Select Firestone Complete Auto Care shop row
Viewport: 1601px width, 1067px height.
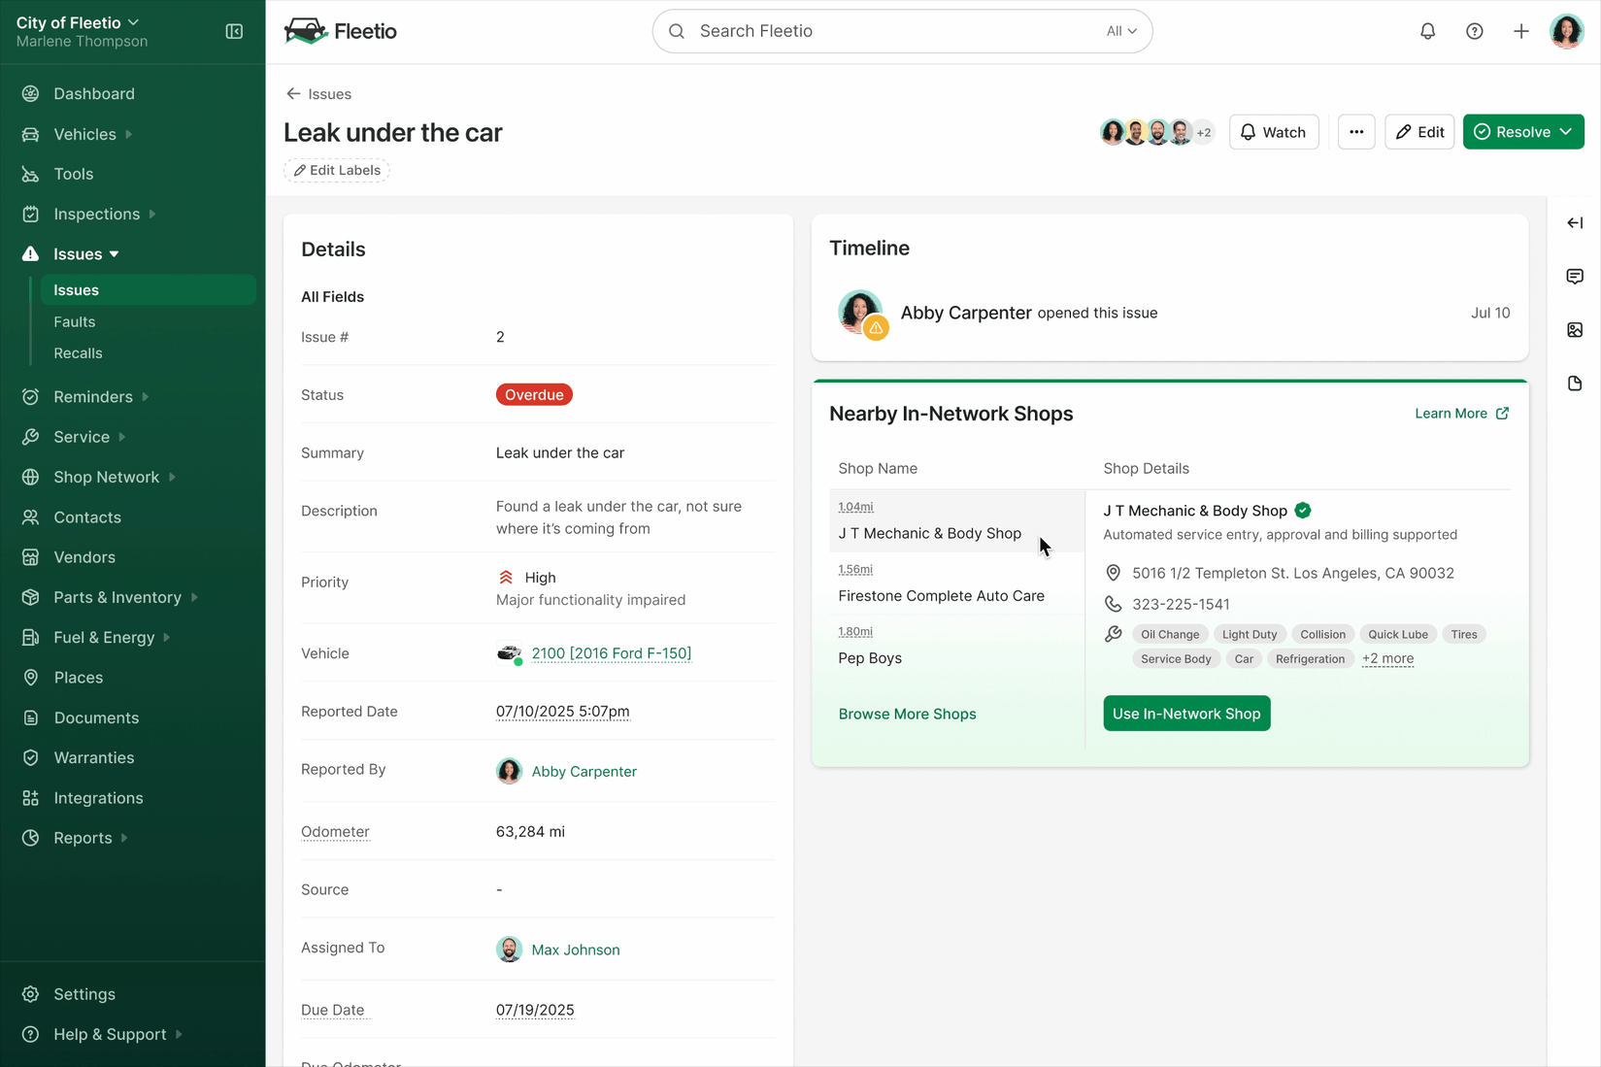(x=957, y=584)
